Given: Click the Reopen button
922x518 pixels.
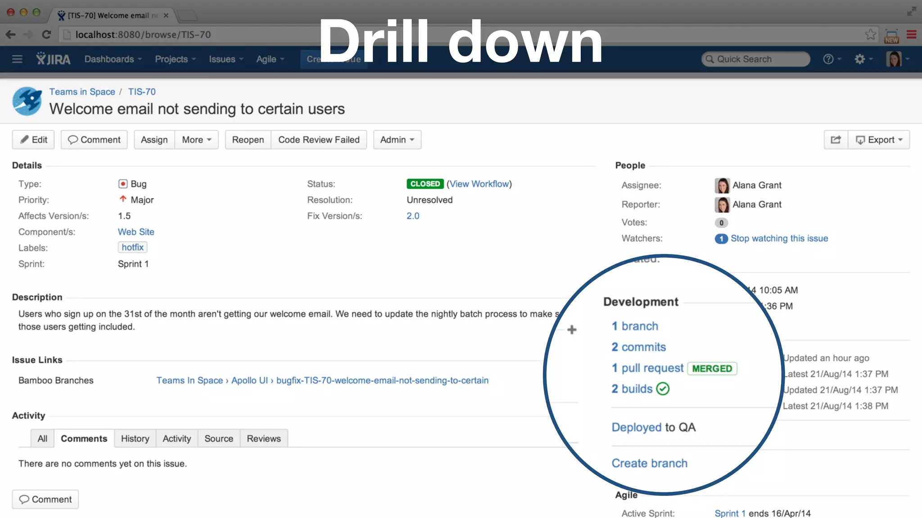Looking at the screenshot, I should (x=248, y=140).
